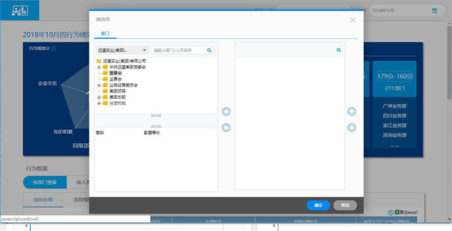Select the 监事会 folder in the tree
The width and height of the screenshot is (452, 231).
point(115,79)
